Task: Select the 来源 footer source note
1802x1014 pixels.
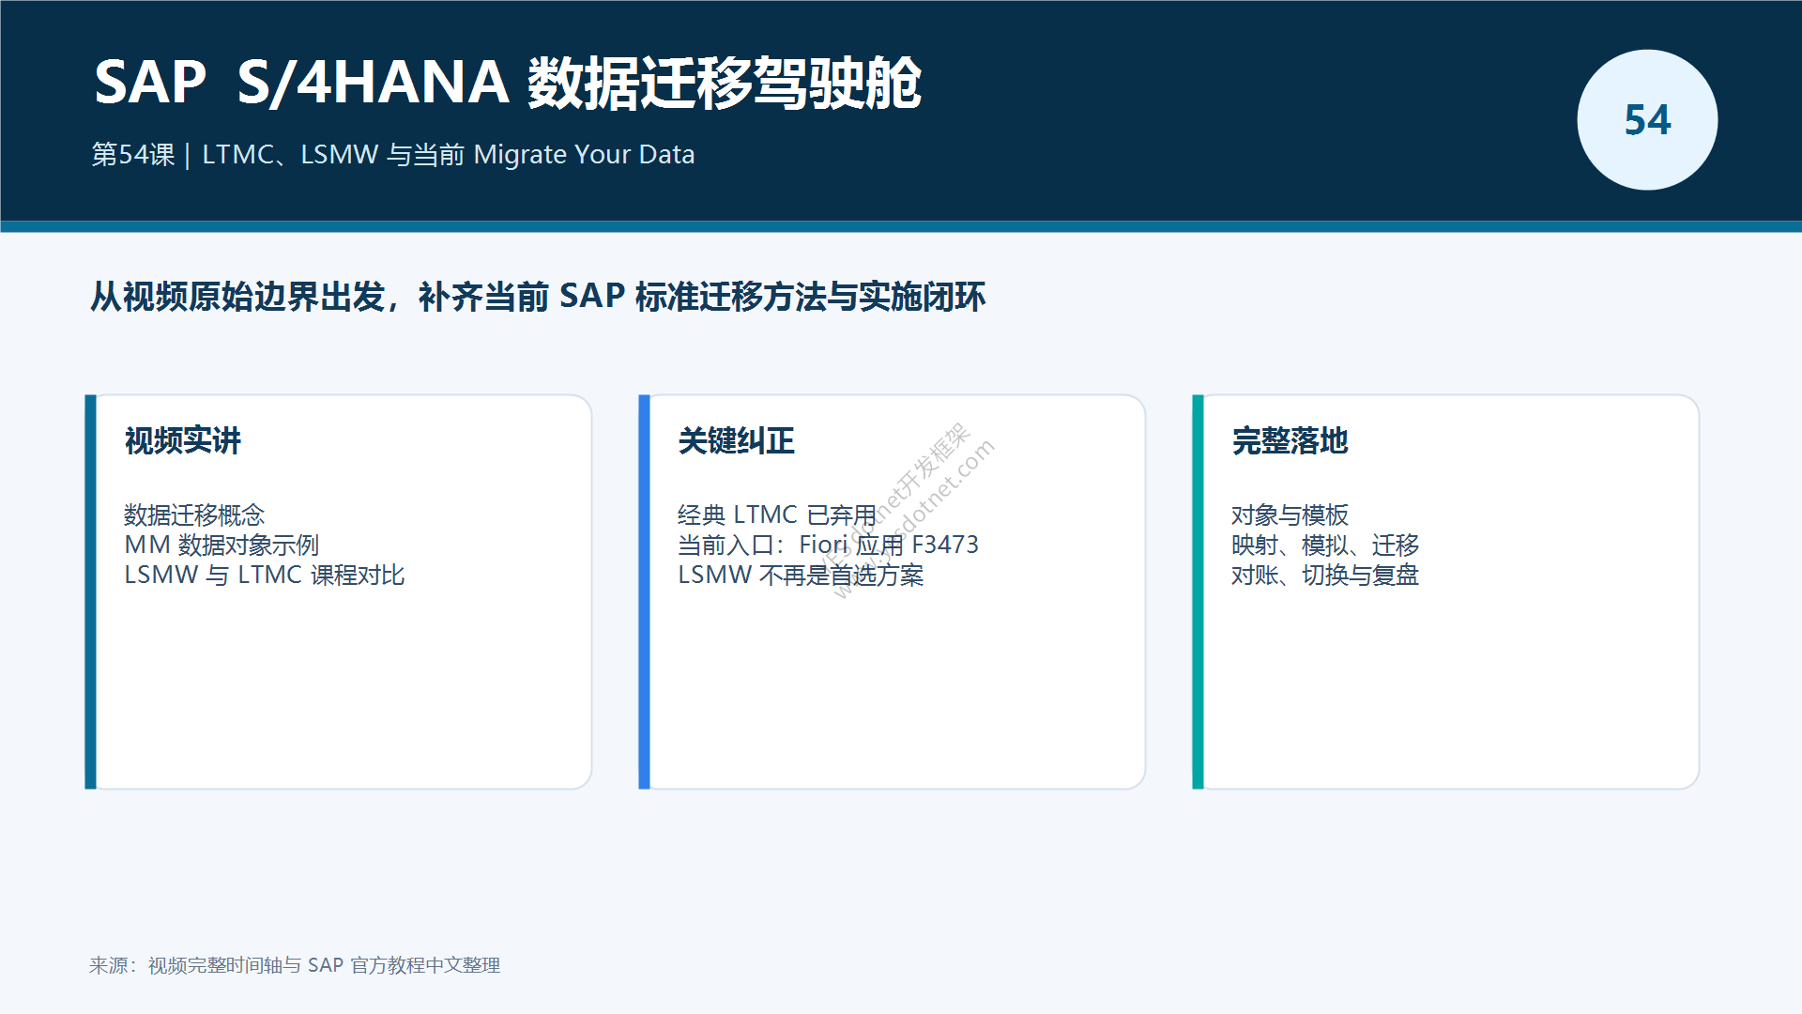Action: (x=295, y=965)
